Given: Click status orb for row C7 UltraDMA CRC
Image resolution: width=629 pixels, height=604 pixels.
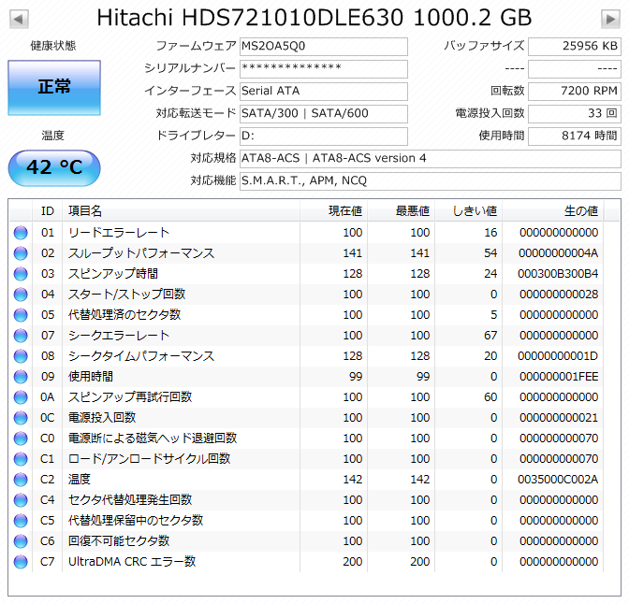Looking at the screenshot, I should pyautogui.click(x=21, y=562).
